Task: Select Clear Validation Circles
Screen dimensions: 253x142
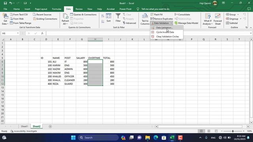Action: pyautogui.click(x=166, y=37)
